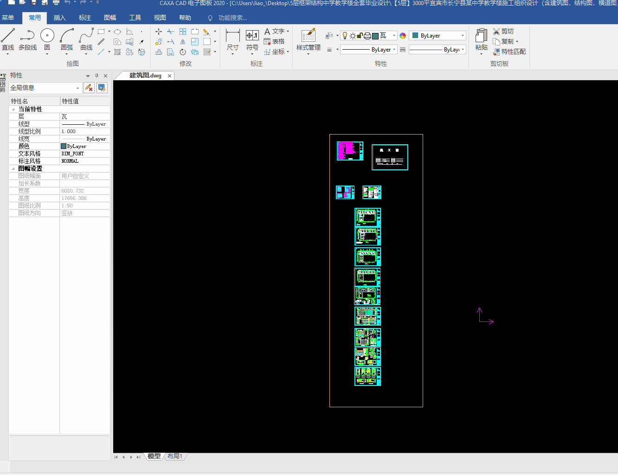The image size is (618, 475).
Task: Open the layer dropdown showing 瓦
Action: (x=369, y=36)
